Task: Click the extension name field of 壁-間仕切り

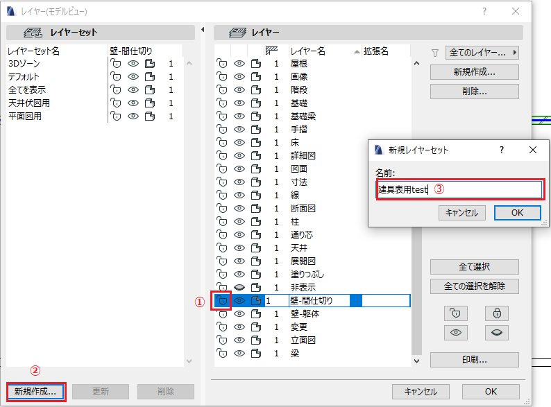Action: (x=385, y=301)
